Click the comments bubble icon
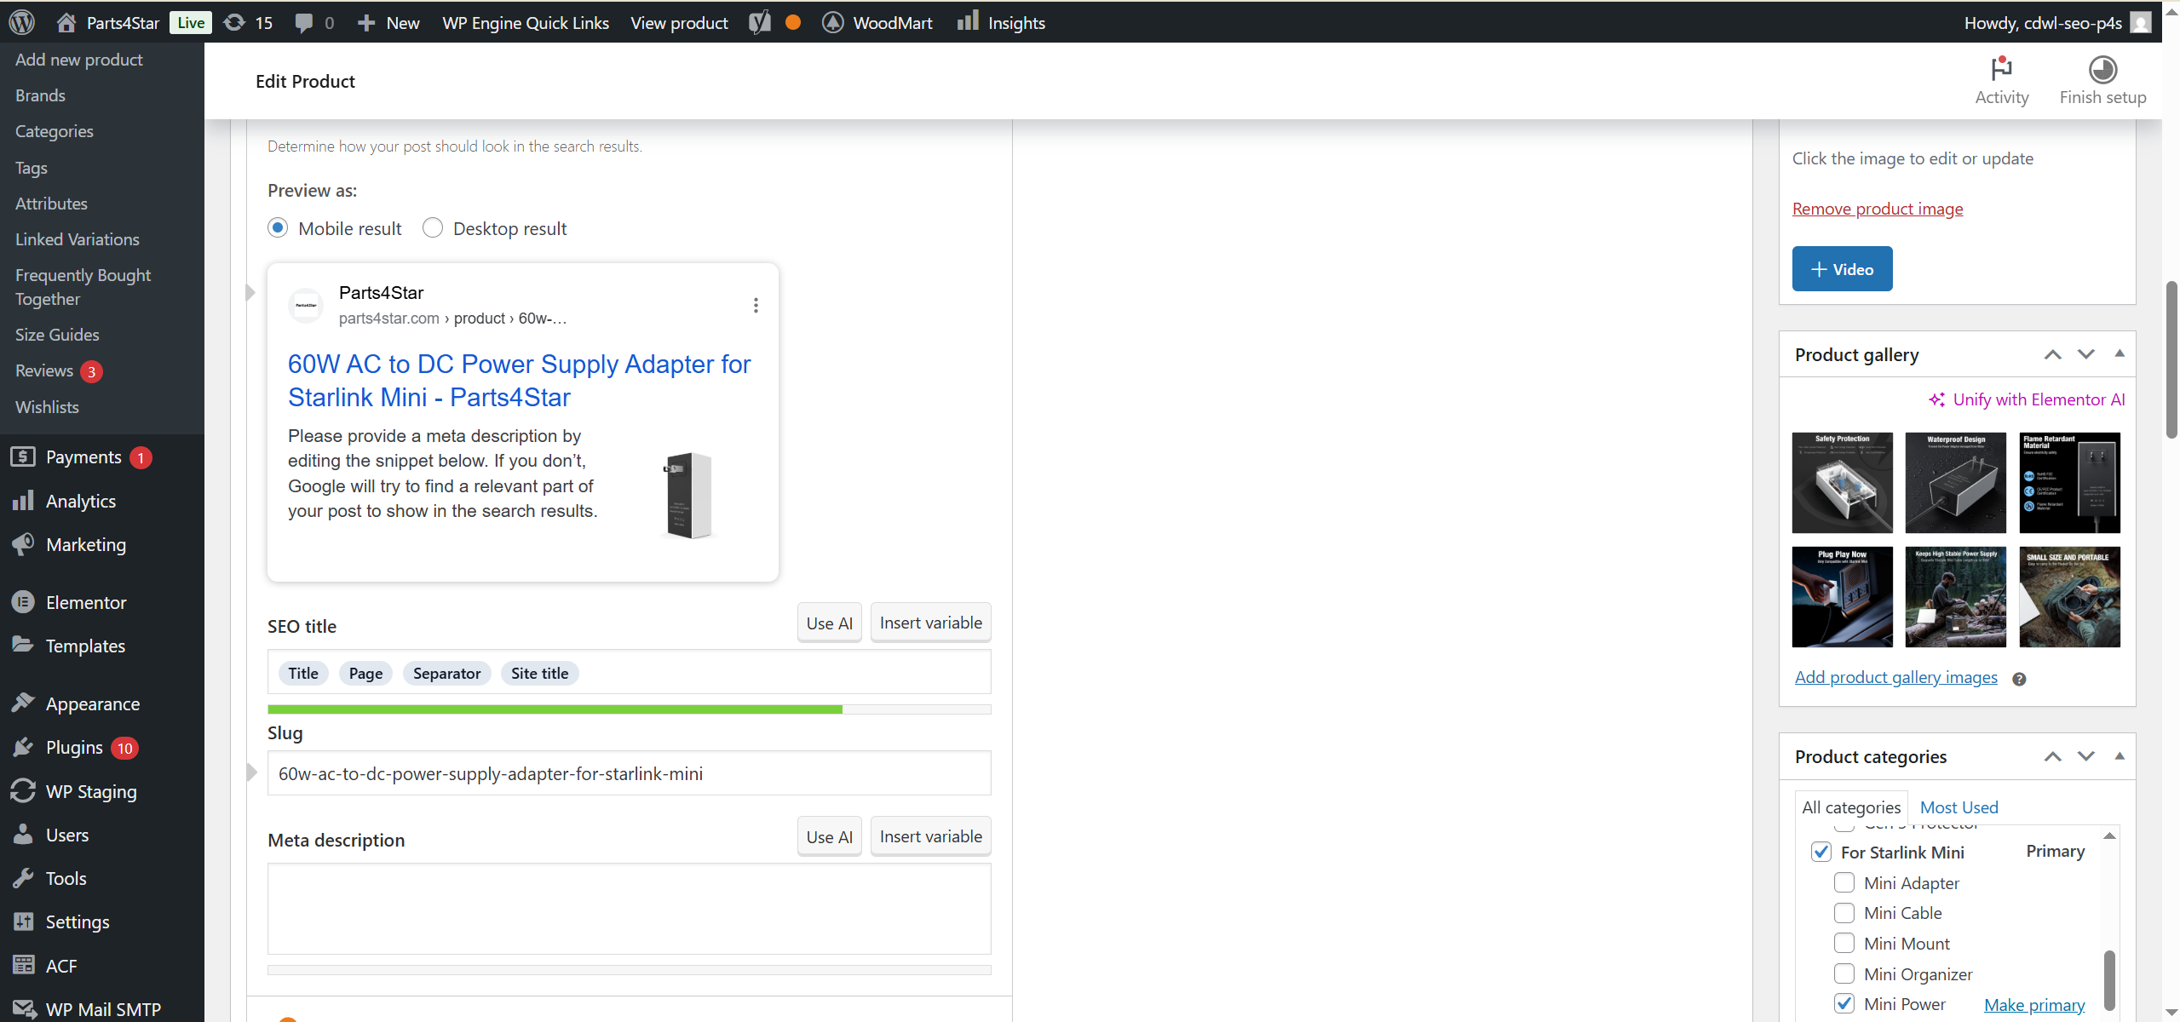 click(303, 22)
